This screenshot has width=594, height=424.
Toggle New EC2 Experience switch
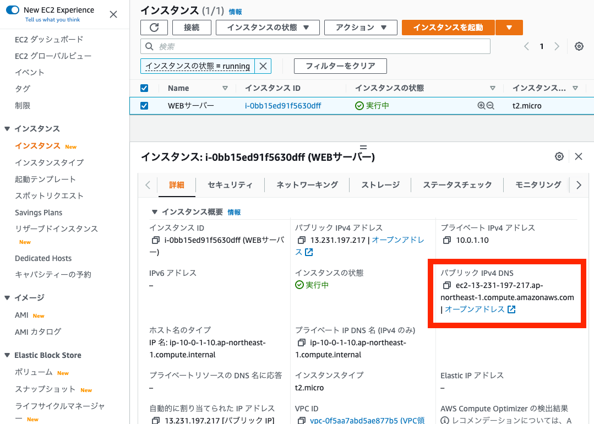(x=13, y=10)
